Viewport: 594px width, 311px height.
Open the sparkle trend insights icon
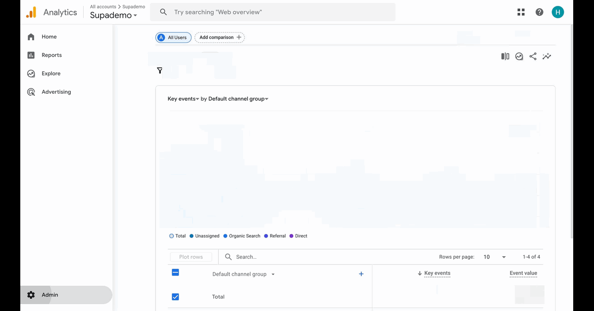(x=546, y=56)
